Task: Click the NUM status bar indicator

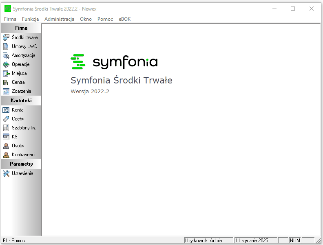Action: [295, 241]
